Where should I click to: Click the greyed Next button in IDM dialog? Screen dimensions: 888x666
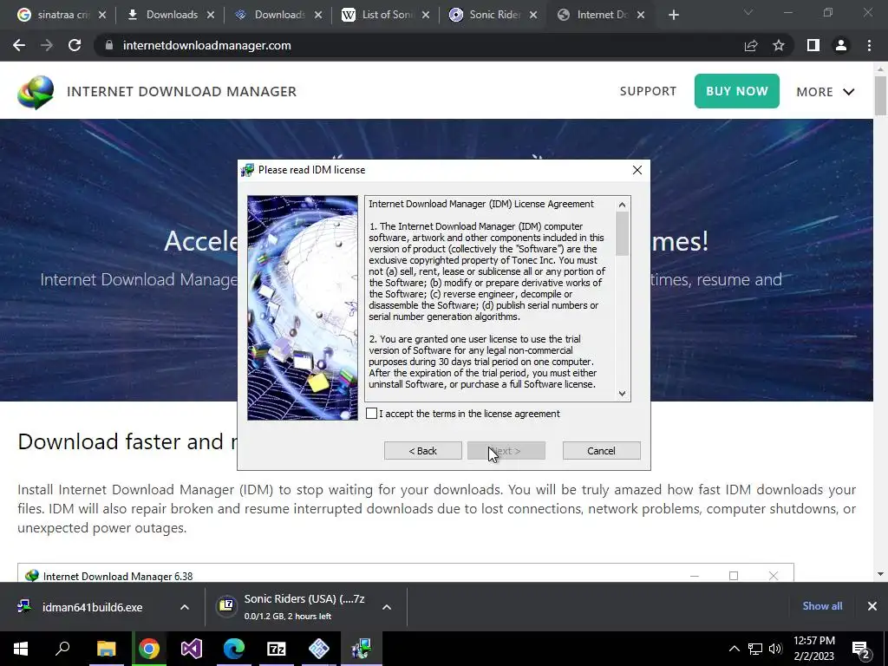point(506,451)
